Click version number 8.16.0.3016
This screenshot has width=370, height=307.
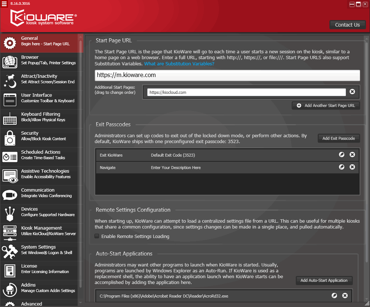click(20, 4)
